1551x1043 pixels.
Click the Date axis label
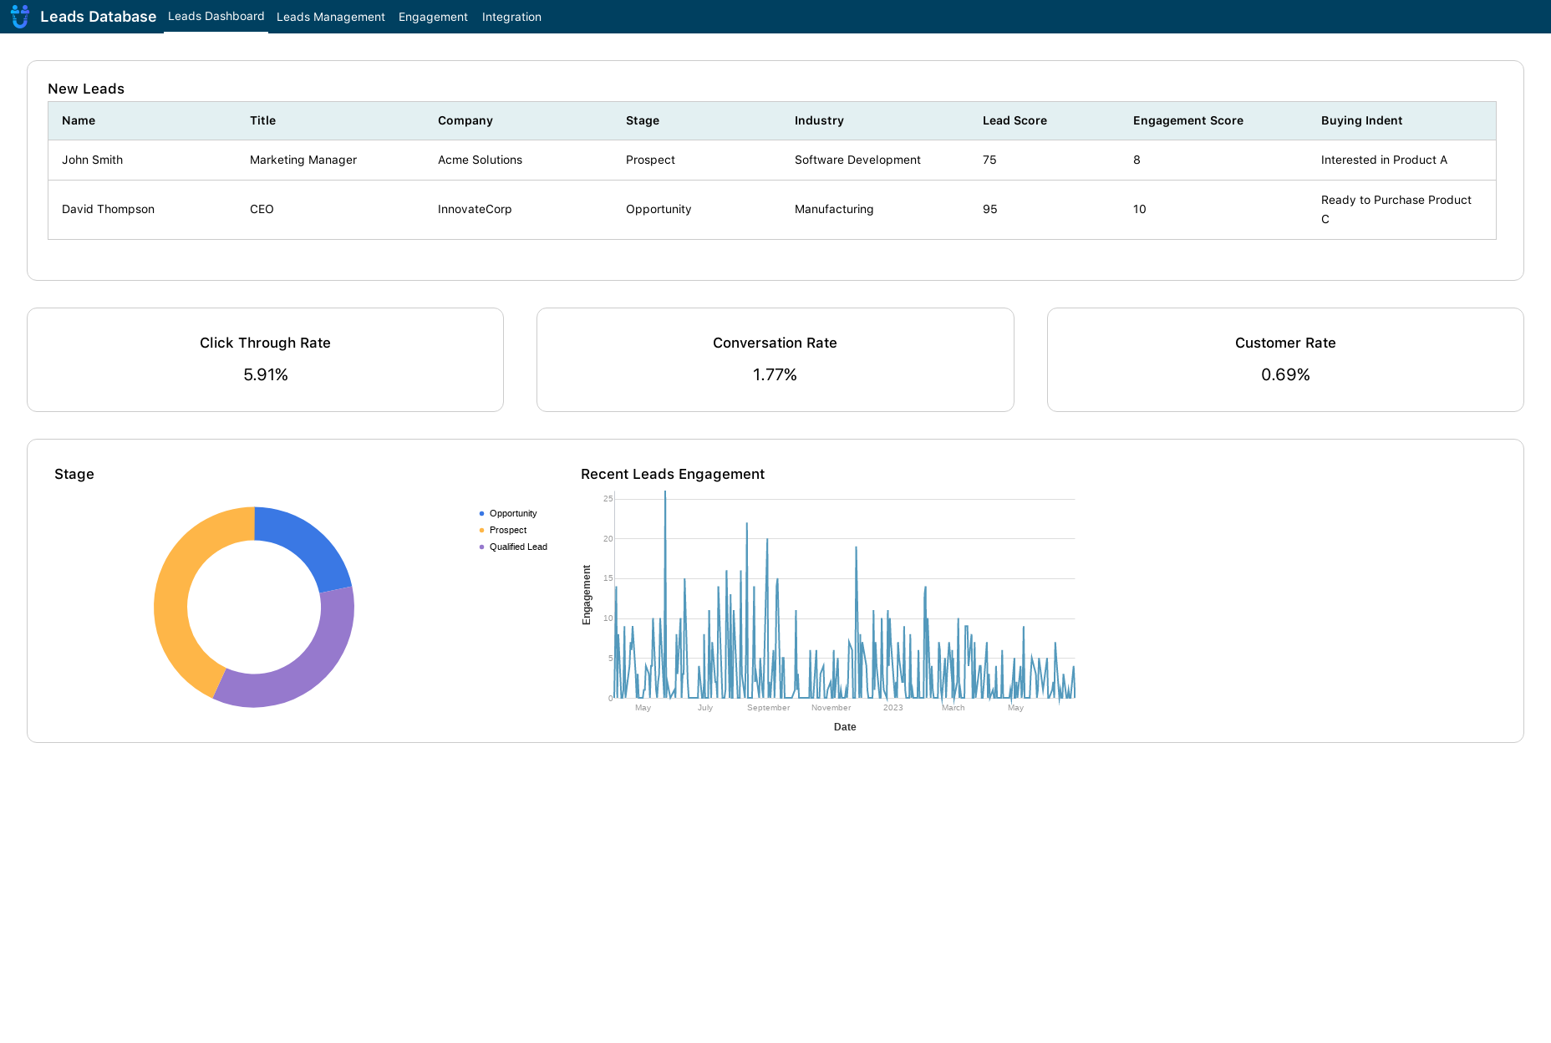[x=845, y=727]
